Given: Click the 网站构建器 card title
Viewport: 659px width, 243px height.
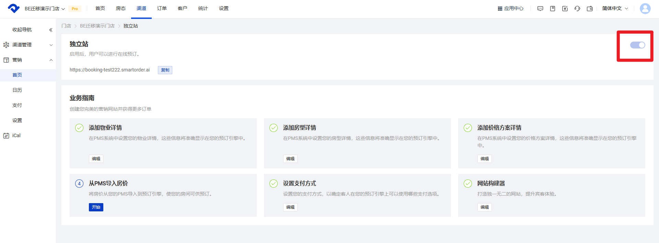Looking at the screenshot, I should tap(491, 184).
